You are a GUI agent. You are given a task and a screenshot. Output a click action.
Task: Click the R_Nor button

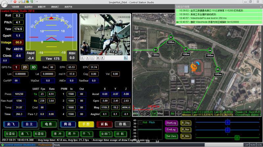pyautogui.click(x=186, y=129)
